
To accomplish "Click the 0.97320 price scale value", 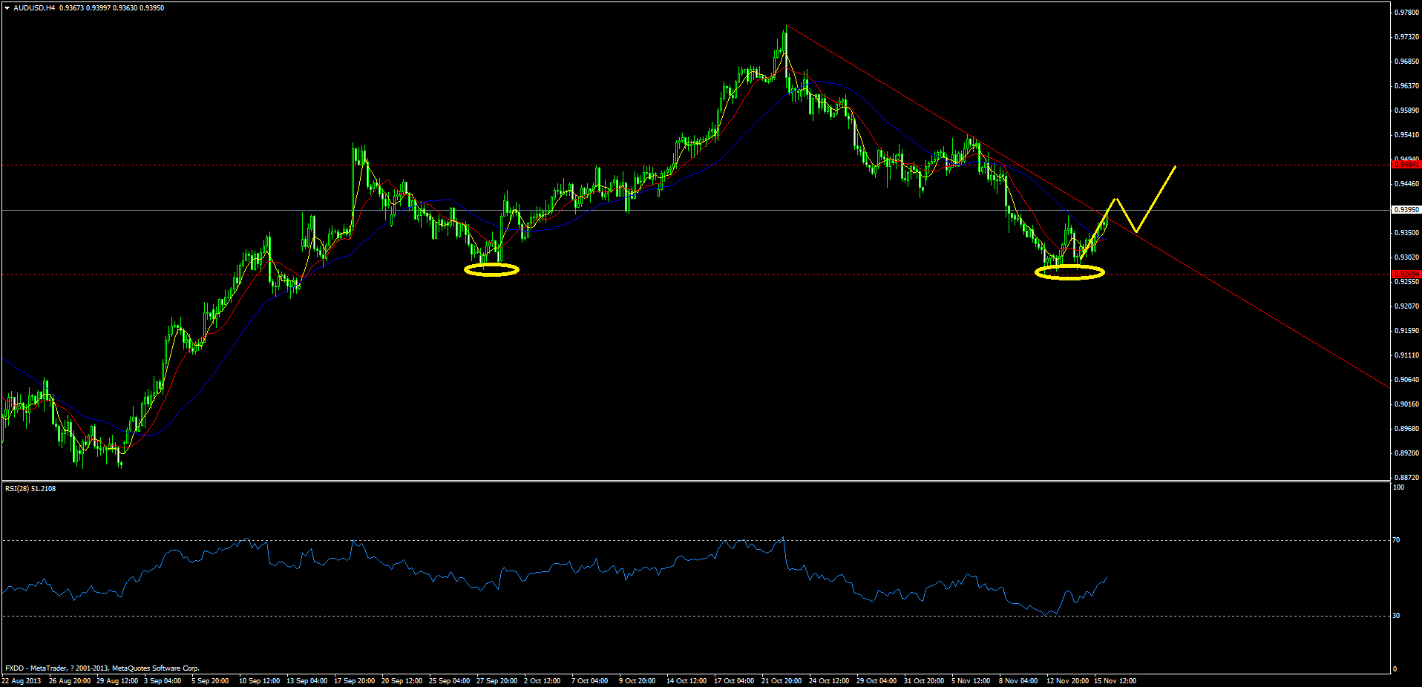I will 1407,37.
